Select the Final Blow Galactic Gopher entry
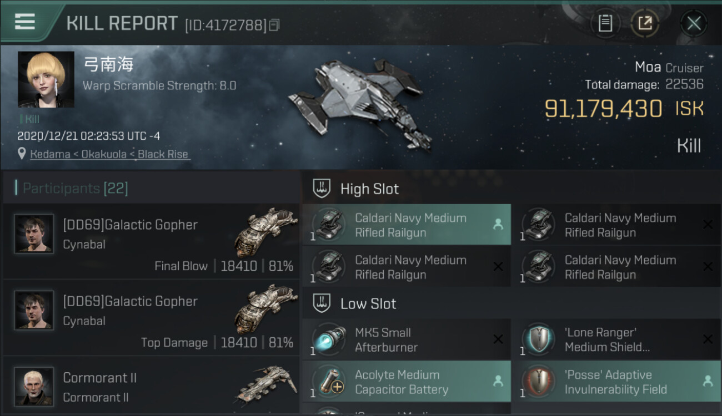 coord(151,241)
